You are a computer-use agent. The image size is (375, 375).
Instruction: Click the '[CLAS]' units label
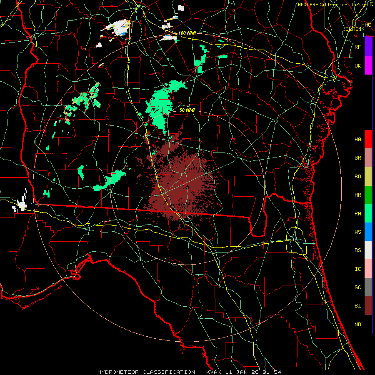coord(352,29)
